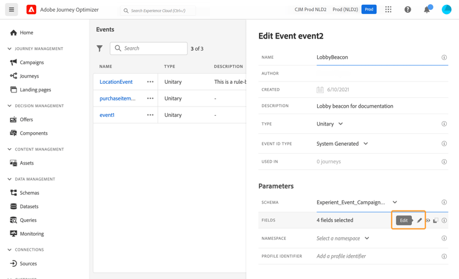The height and width of the screenshot is (279, 459).
Task: Click the Prod sandbox button
Action: pos(369,10)
